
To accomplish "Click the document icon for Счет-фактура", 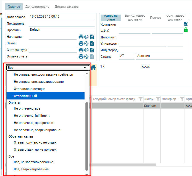I will 92,50.
